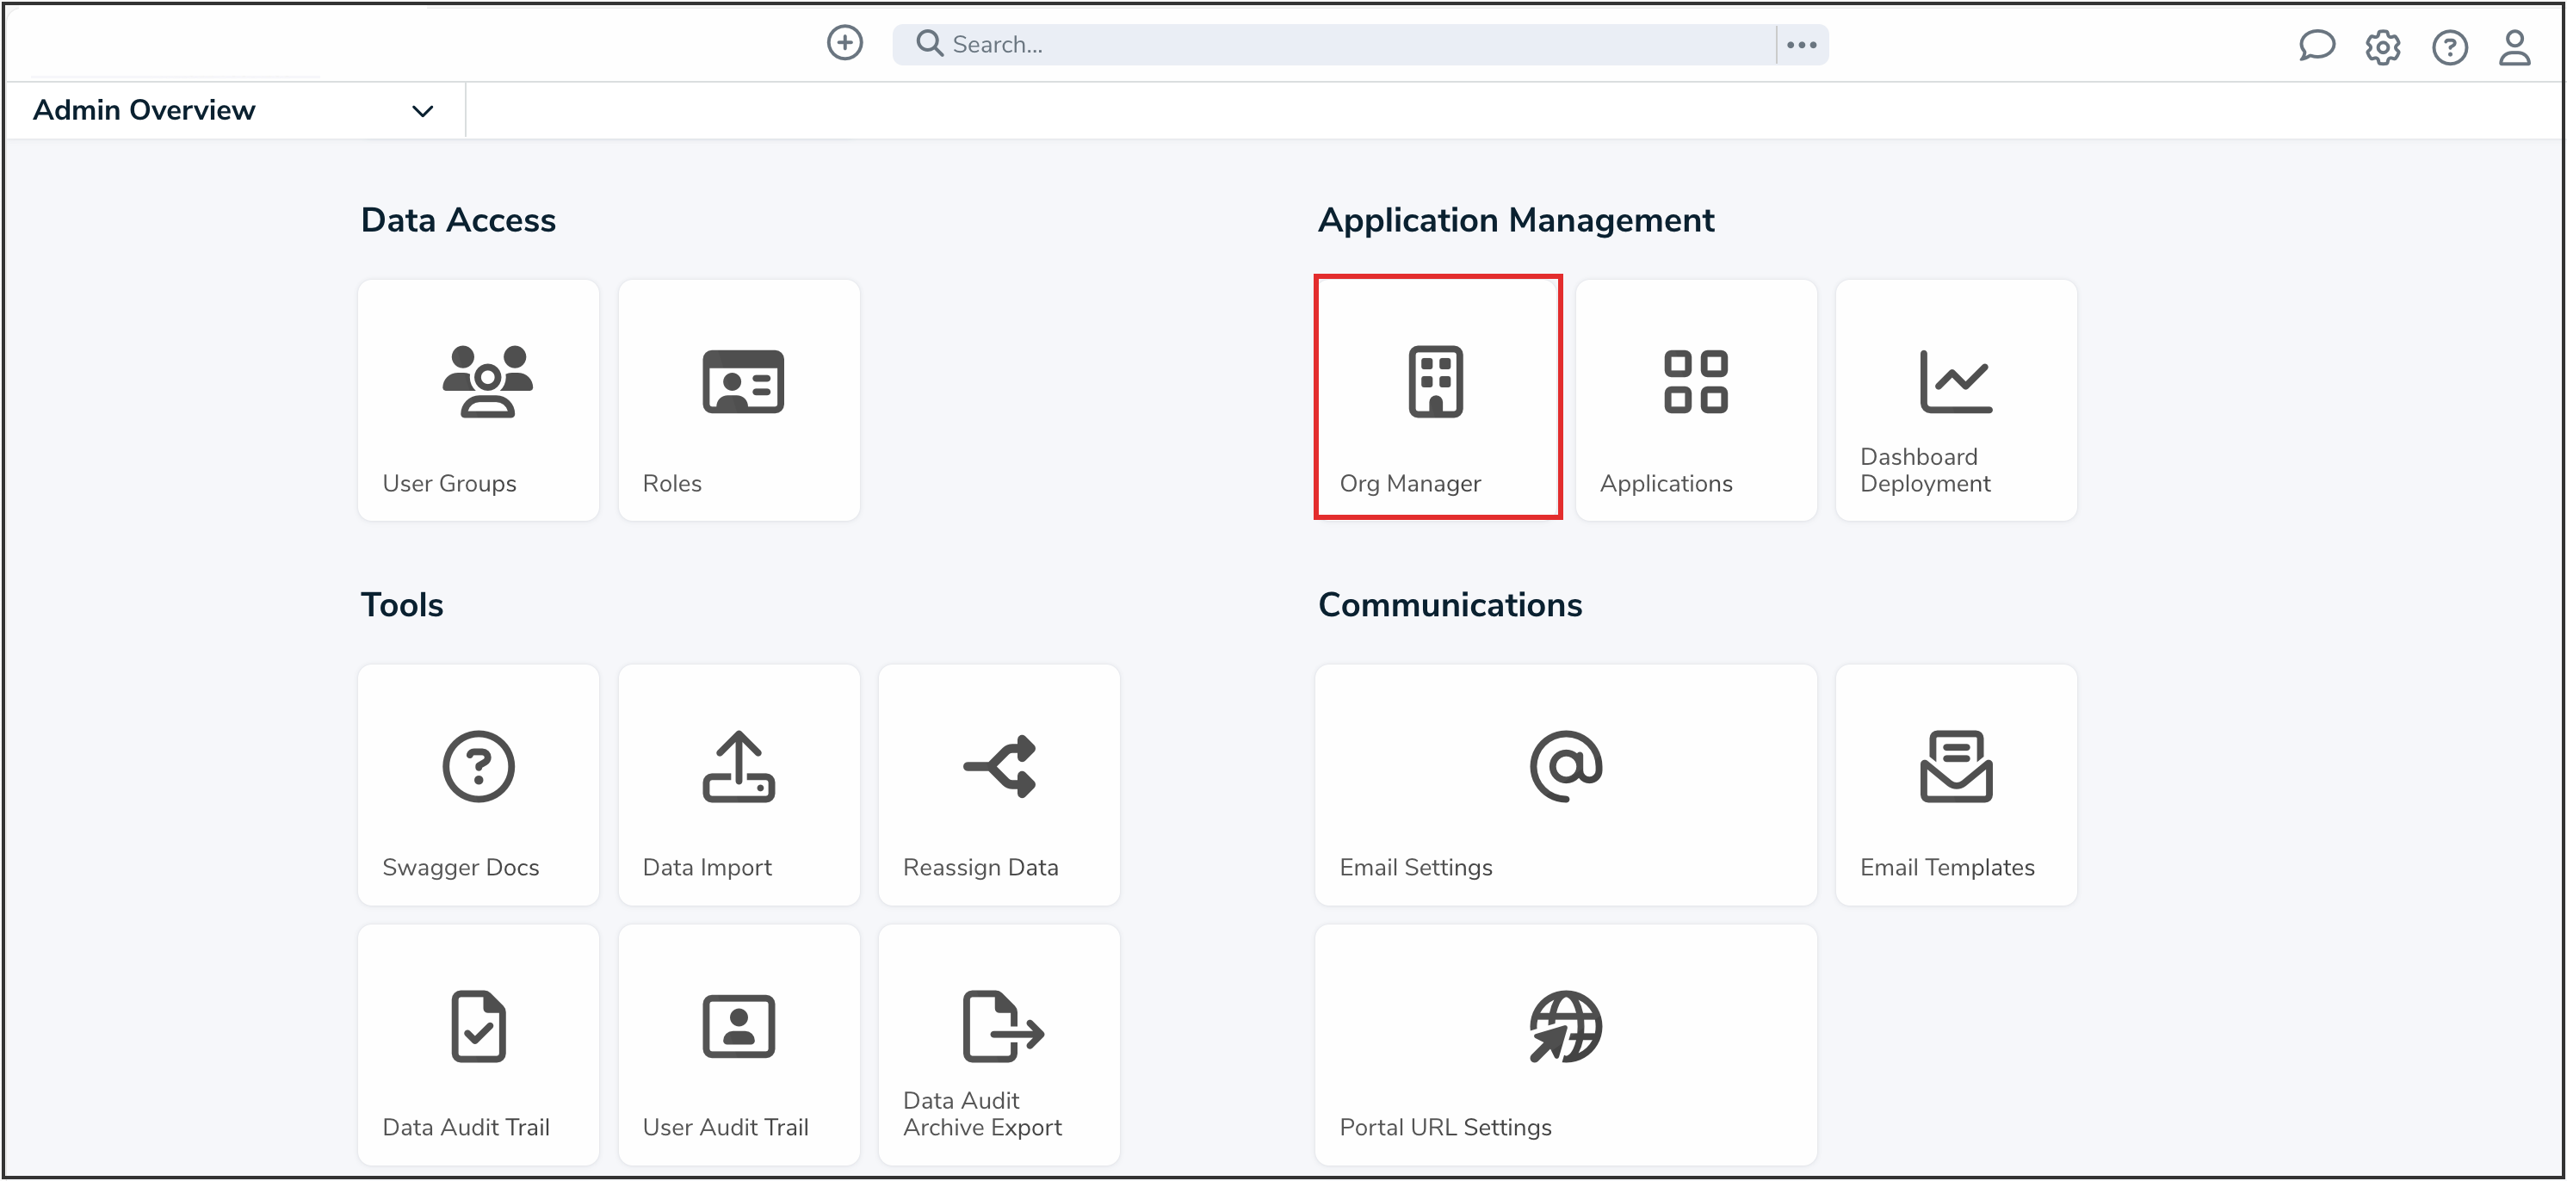The width and height of the screenshot is (2567, 1181).
Task: Open the search options ellipsis menu
Action: pos(1802,43)
